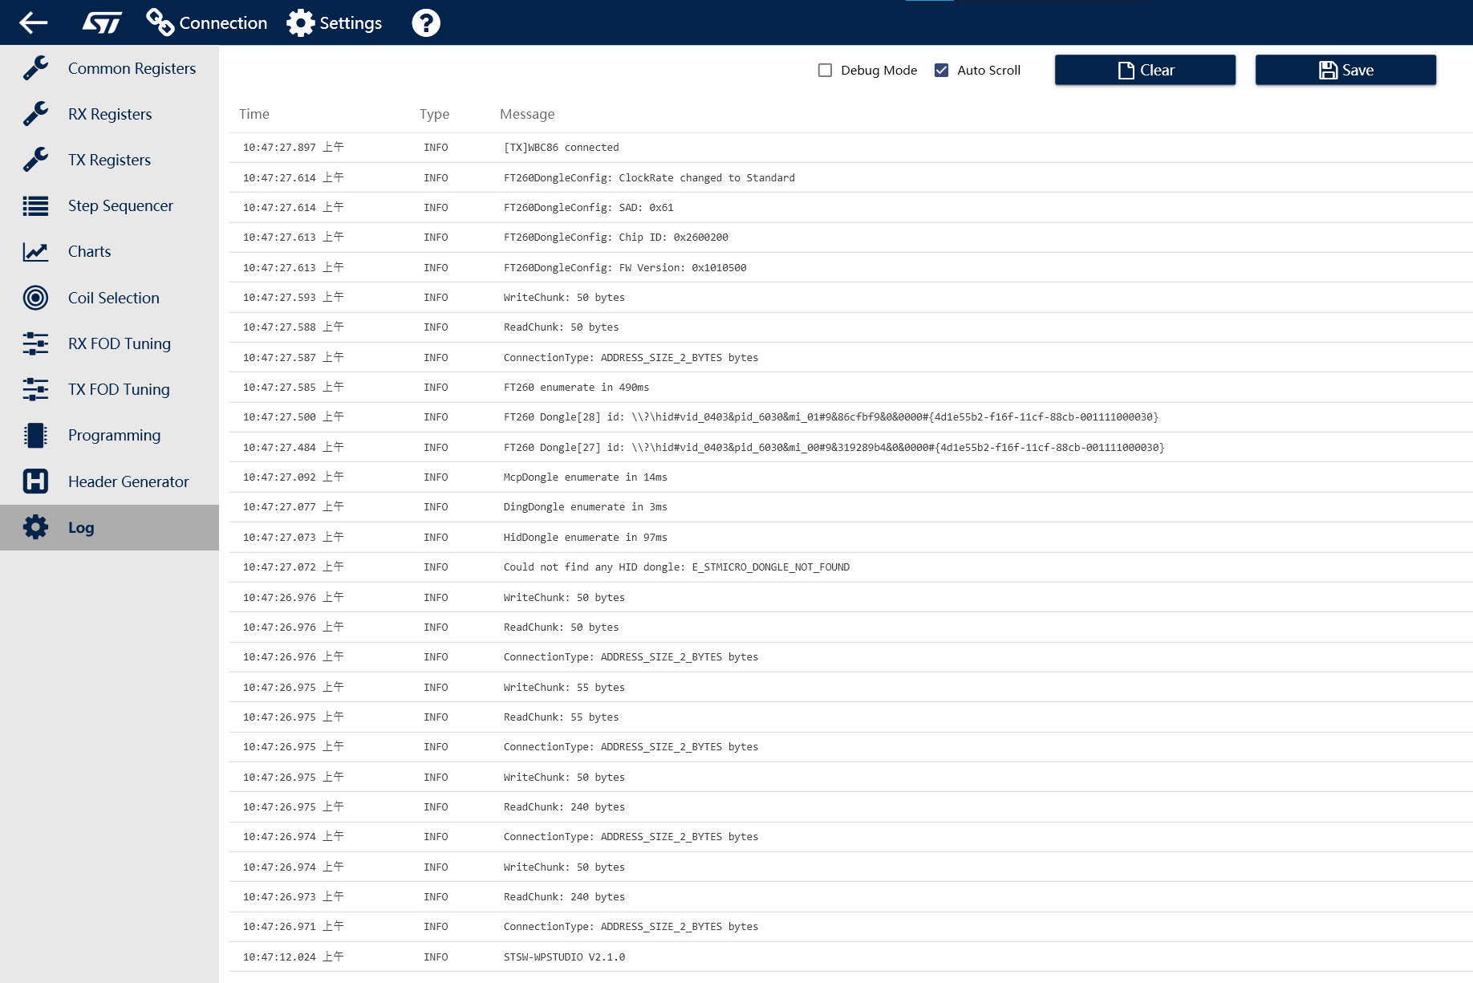Select the TX FOD Tuning panel
This screenshot has height=983, width=1473.
118,389
